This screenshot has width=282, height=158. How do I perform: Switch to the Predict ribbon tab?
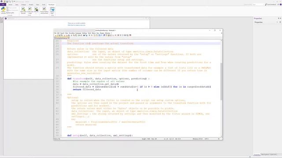[x=31, y=4]
